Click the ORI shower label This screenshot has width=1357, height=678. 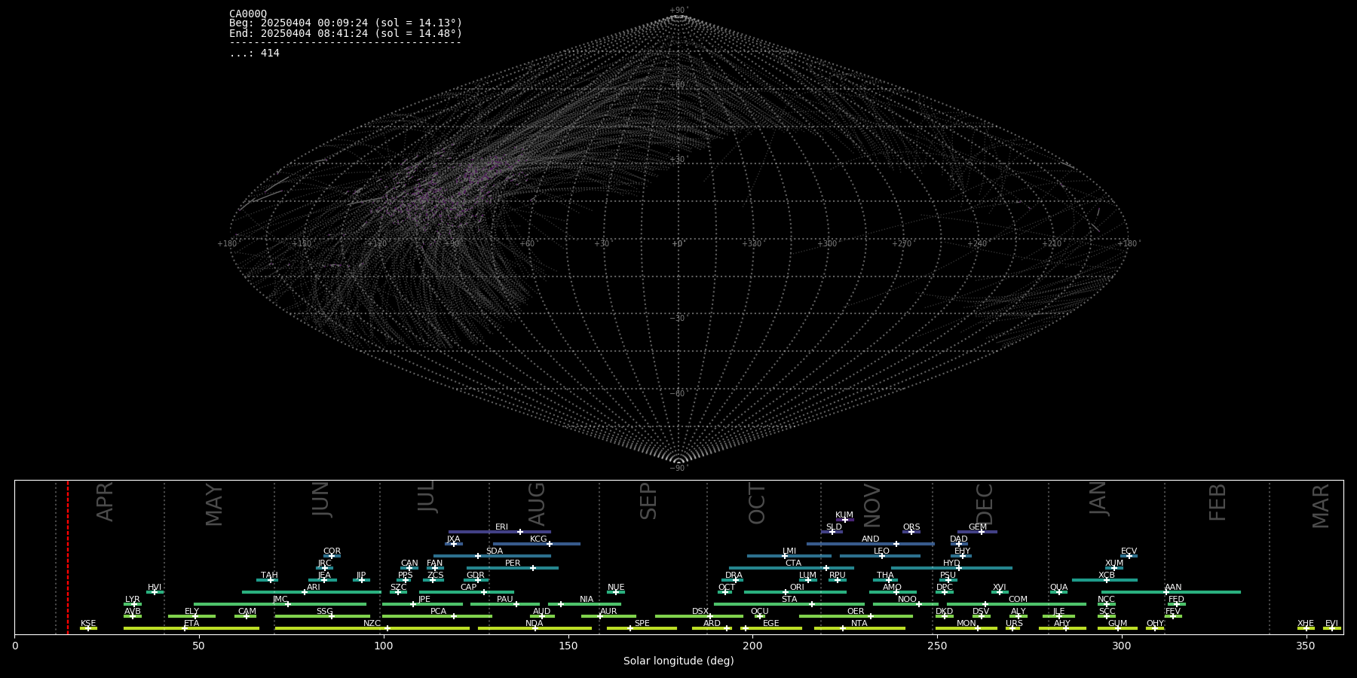click(x=797, y=588)
